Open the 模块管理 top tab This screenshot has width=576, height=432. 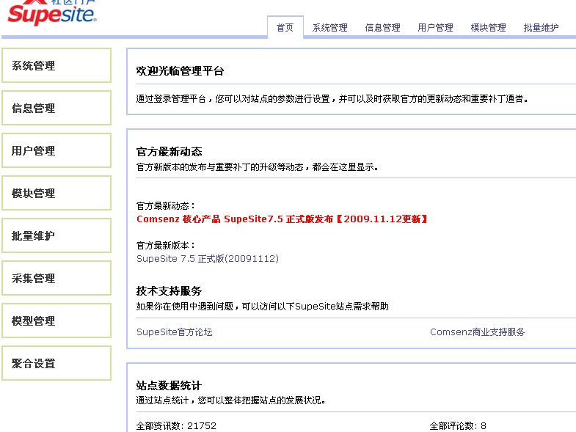[488, 28]
